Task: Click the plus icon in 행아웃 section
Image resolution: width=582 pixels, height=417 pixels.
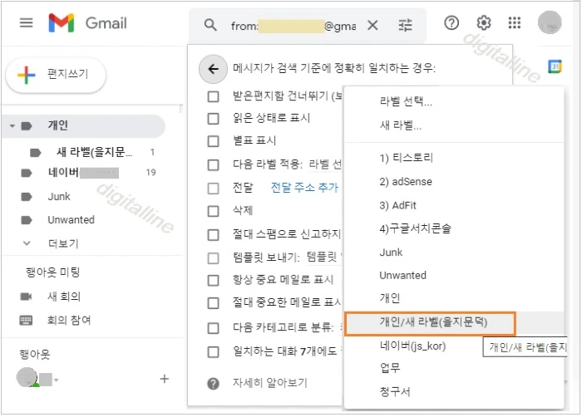Action: point(164,379)
